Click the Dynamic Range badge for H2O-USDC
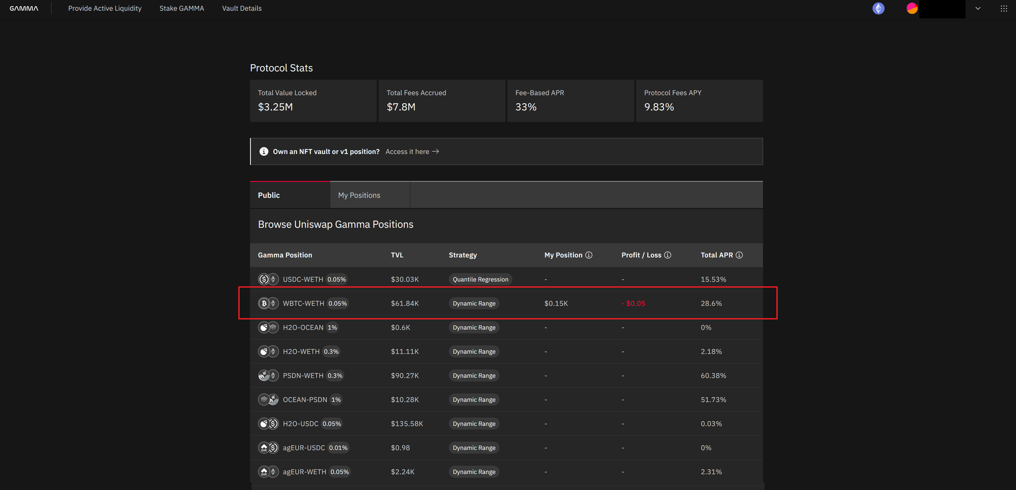This screenshot has width=1016, height=490. (x=474, y=423)
